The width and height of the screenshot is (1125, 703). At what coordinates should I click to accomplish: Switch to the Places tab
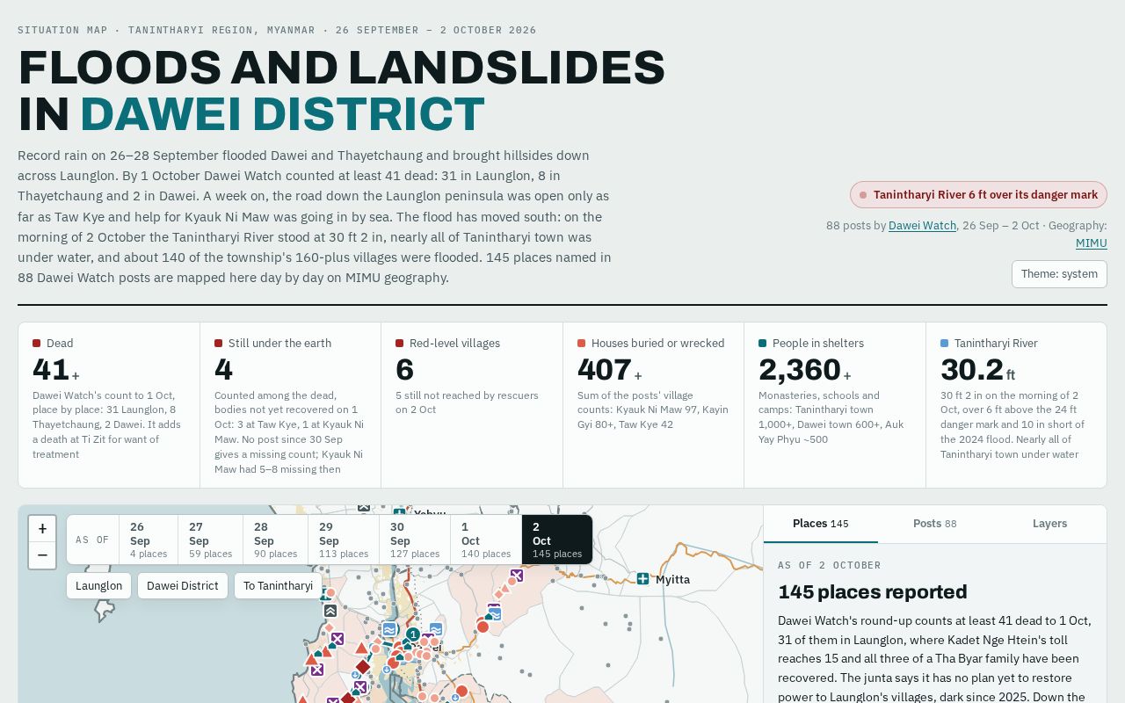point(821,524)
